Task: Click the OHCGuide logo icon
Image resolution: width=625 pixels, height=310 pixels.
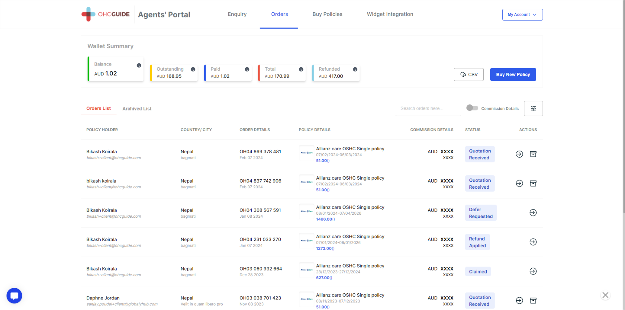Action: click(x=88, y=14)
